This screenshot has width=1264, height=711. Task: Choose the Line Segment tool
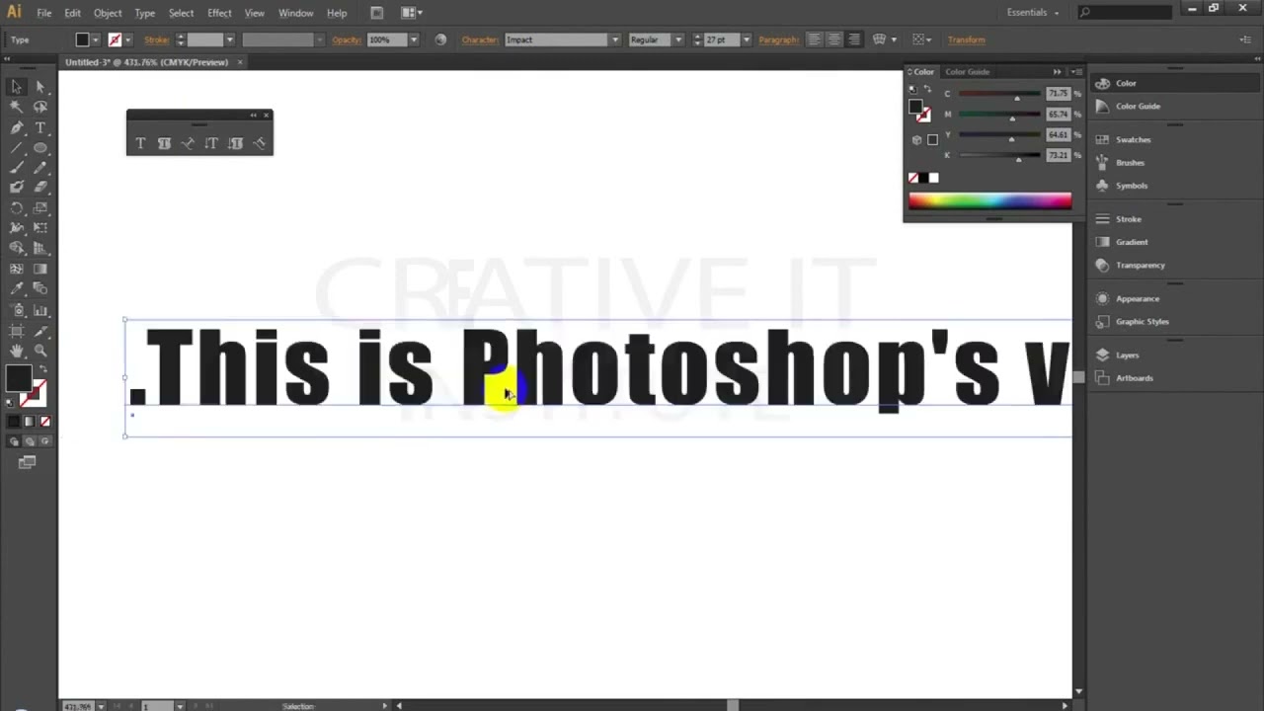pyautogui.click(x=17, y=147)
